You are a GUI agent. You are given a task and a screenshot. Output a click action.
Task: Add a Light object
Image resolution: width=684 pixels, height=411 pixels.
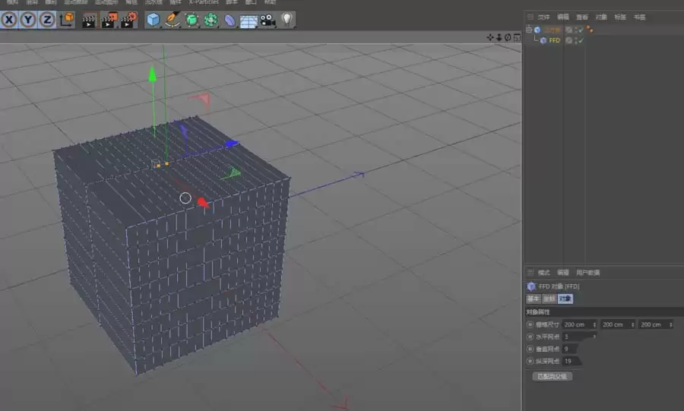[x=287, y=20]
